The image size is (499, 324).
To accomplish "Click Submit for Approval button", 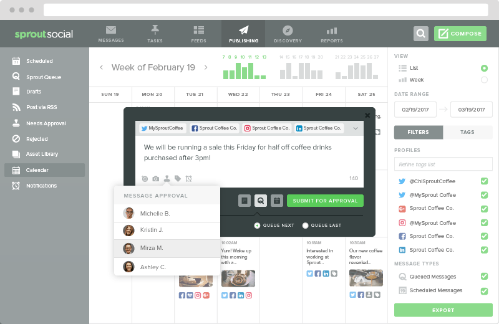I will [325, 201].
